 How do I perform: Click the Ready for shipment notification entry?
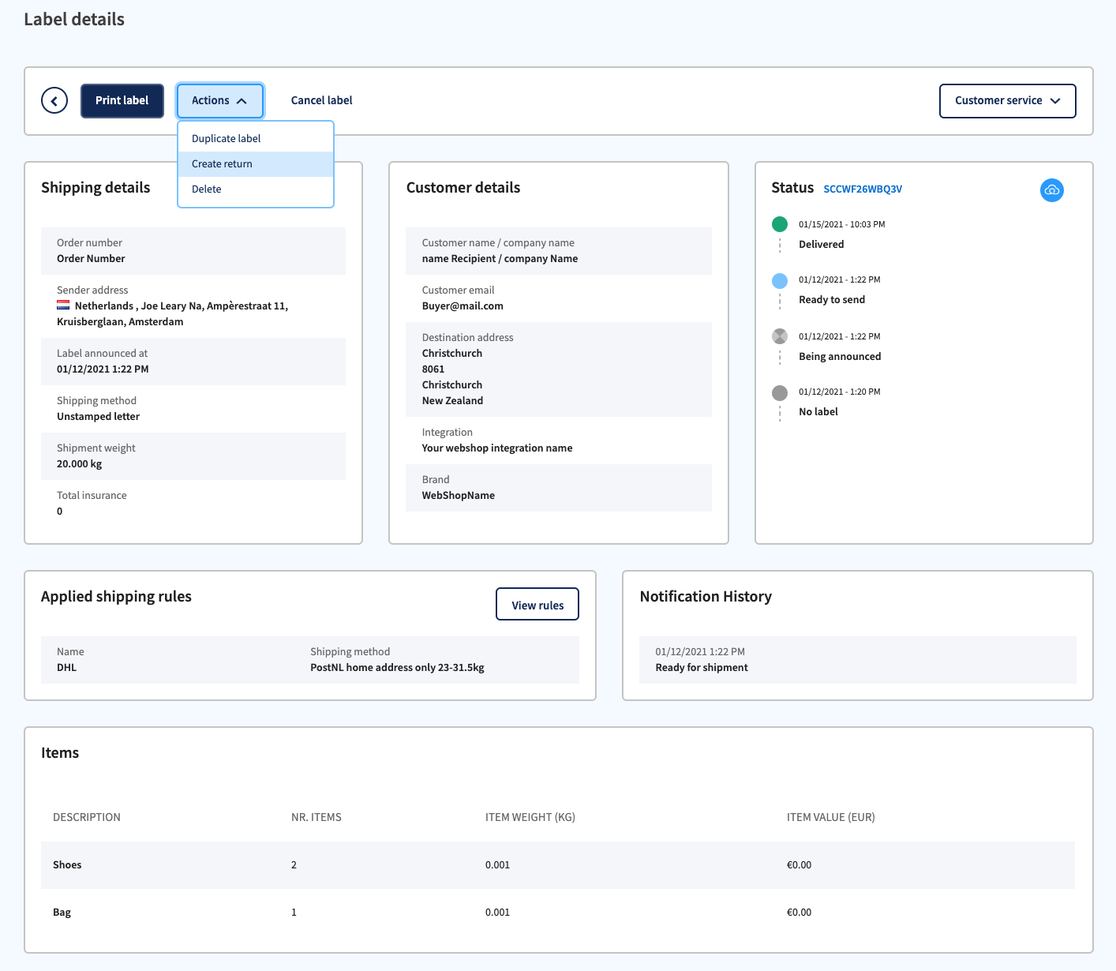858,659
